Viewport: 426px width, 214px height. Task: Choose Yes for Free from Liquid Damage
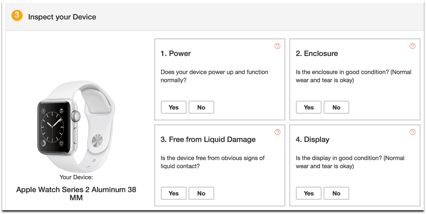174,193
